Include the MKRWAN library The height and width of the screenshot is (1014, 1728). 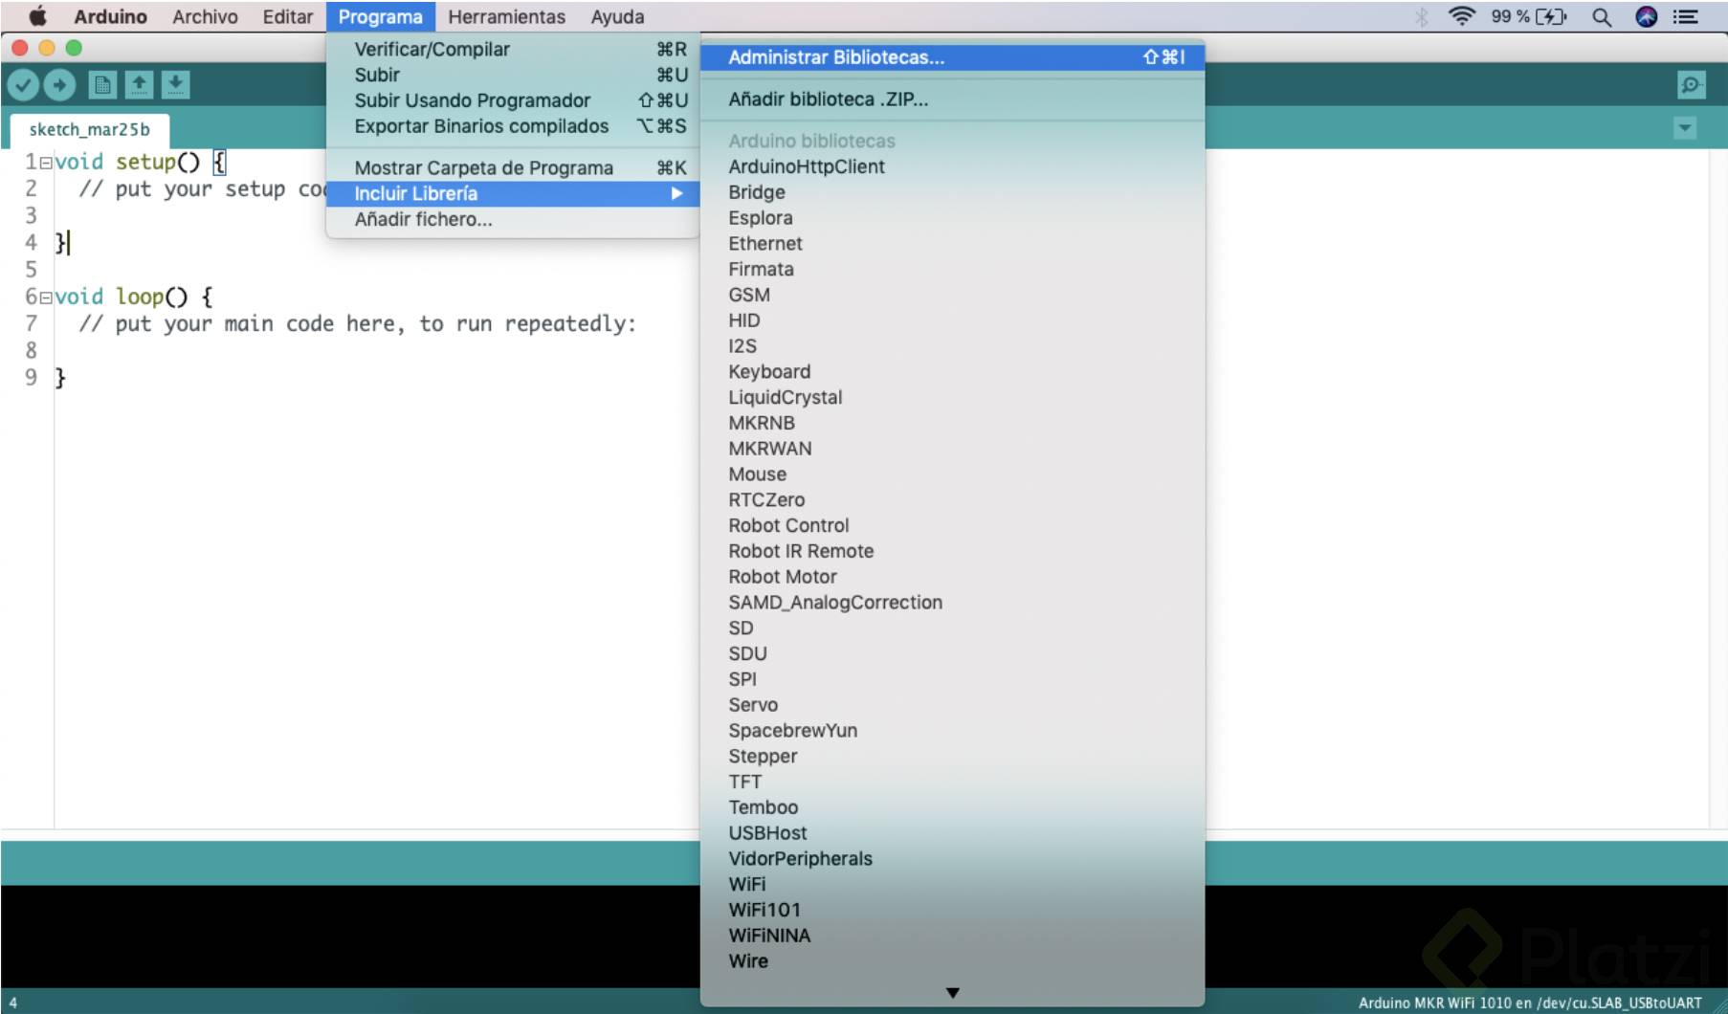[x=952, y=449]
